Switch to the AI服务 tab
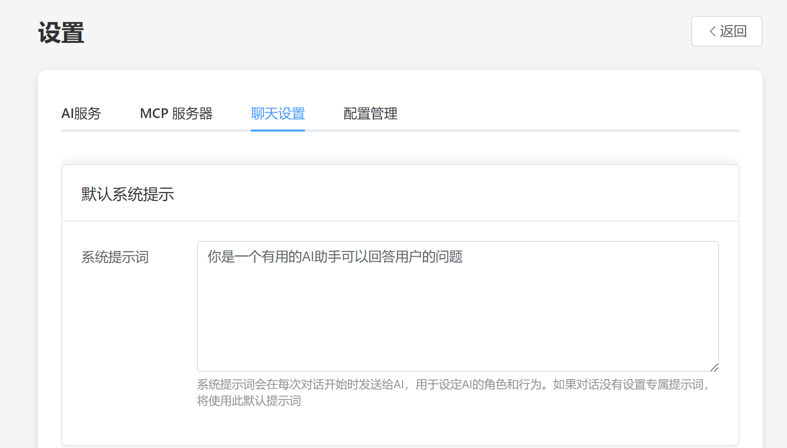 (81, 114)
